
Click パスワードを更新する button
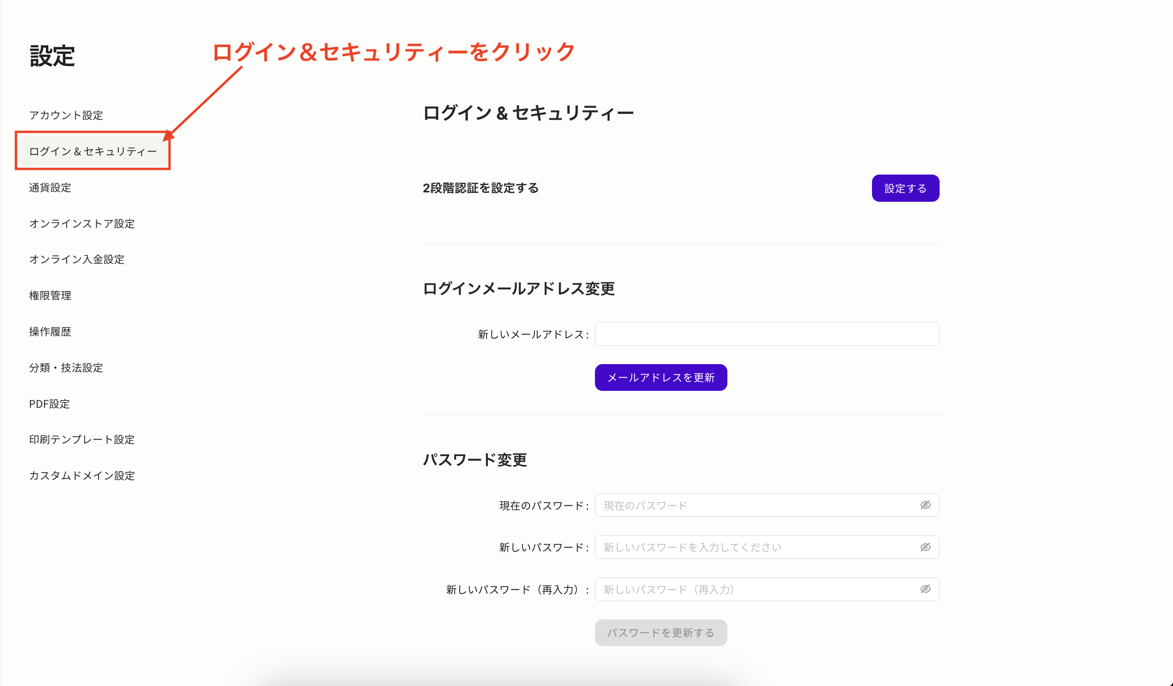tap(660, 632)
